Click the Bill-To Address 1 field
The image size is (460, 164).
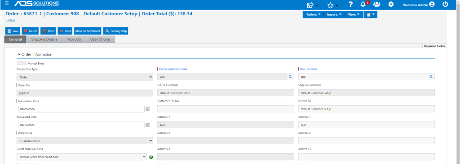pyautogui.click(x=226, y=125)
